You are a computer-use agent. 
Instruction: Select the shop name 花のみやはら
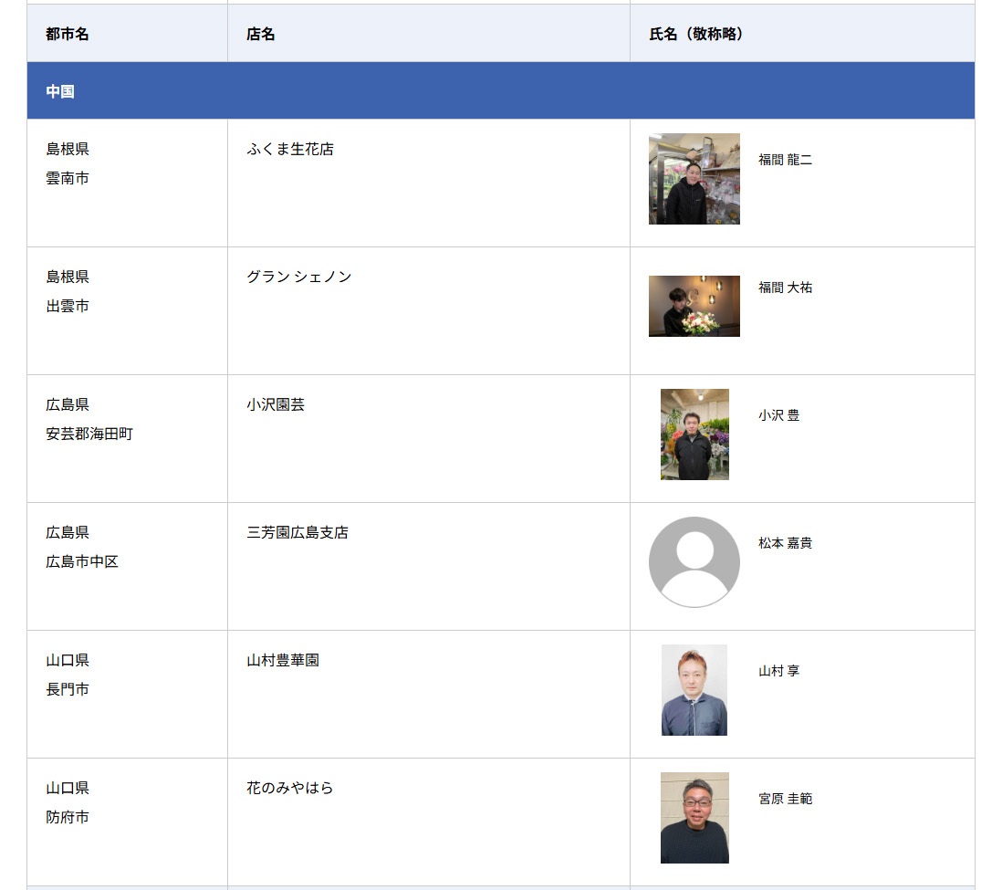[x=289, y=788]
